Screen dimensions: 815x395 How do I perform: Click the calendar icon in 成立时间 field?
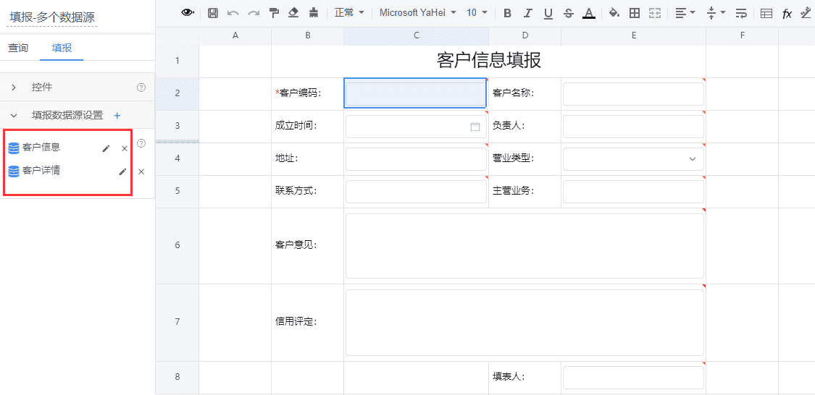point(475,127)
